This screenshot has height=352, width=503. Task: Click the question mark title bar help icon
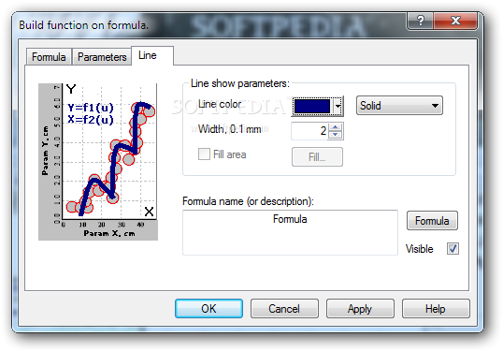[420, 21]
